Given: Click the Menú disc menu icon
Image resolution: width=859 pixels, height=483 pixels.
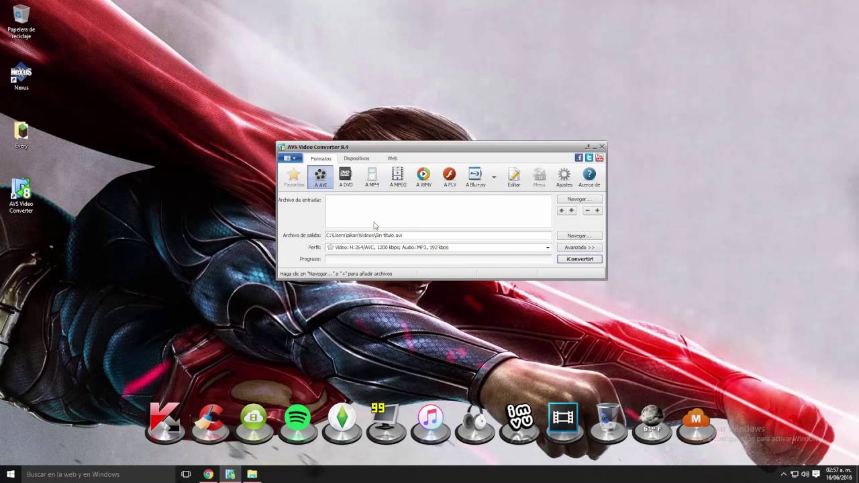Looking at the screenshot, I should [x=539, y=177].
